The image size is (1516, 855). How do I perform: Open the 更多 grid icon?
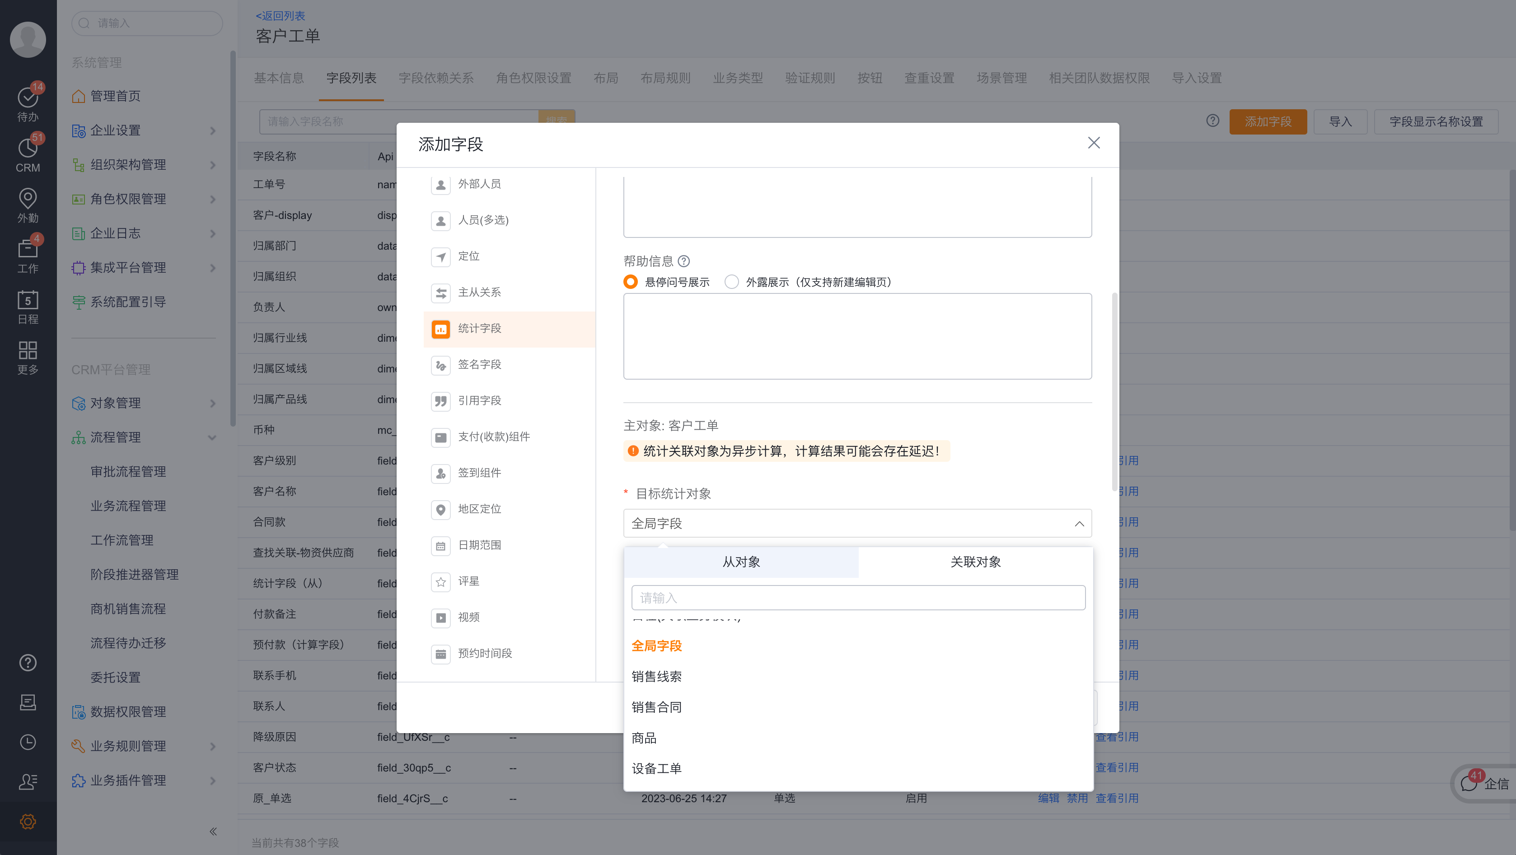pos(28,357)
